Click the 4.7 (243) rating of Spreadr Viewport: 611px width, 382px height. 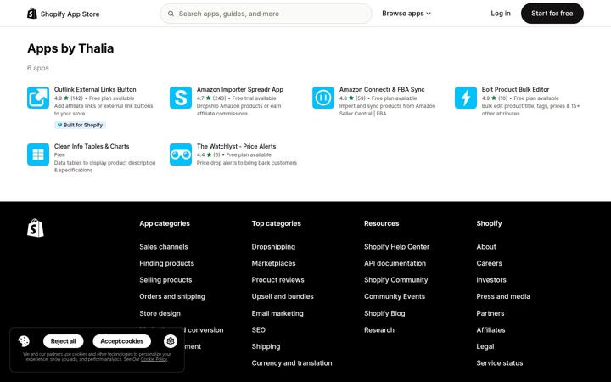tap(211, 98)
